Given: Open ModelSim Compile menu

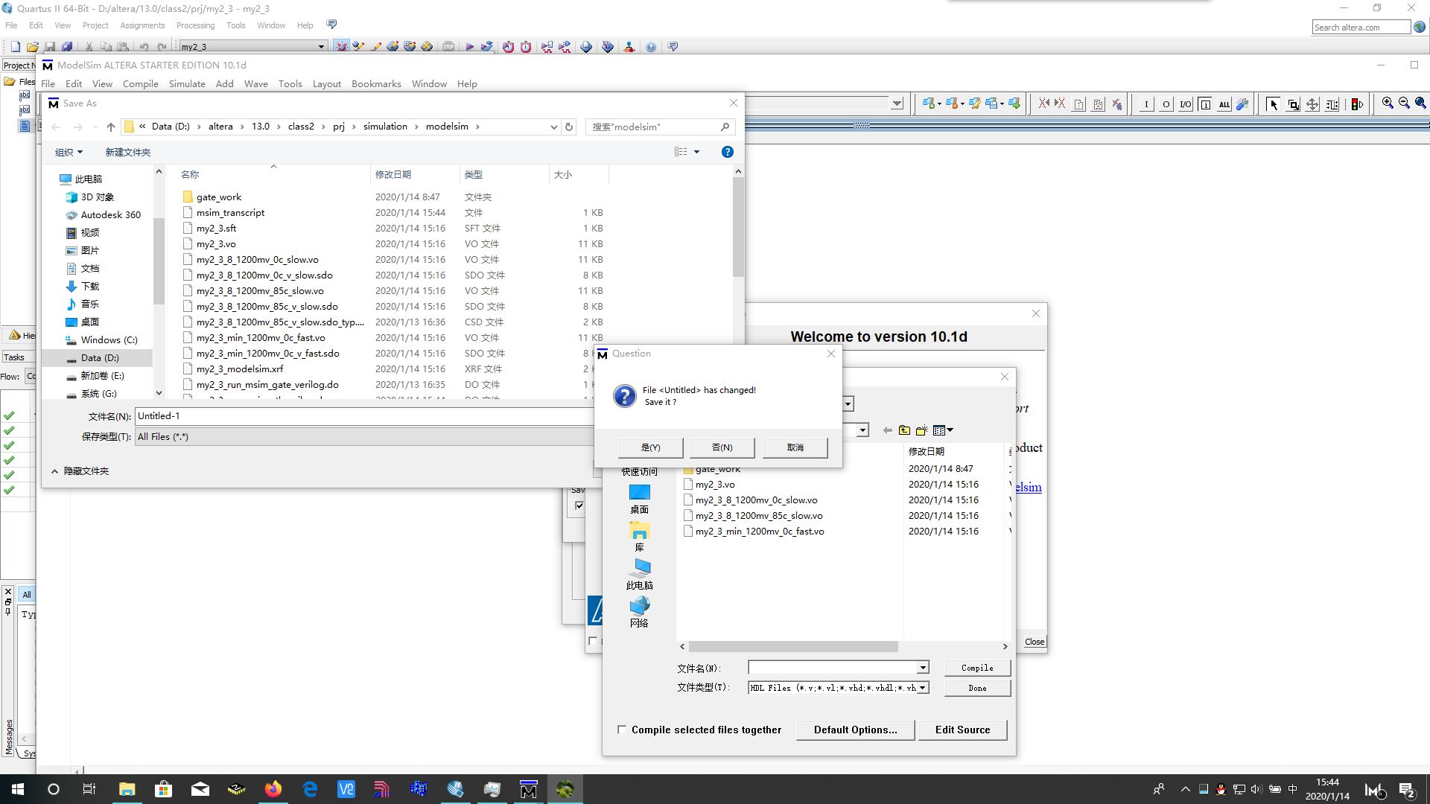Looking at the screenshot, I should [x=140, y=84].
